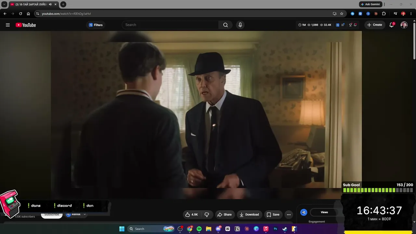This screenshot has height=234, width=416.
Task: Open the Shazam extension
Action: pyautogui.click(x=353, y=14)
